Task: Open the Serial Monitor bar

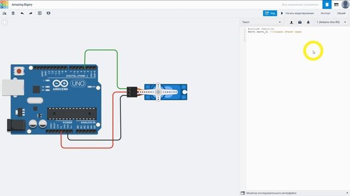Action: click(295, 193)
